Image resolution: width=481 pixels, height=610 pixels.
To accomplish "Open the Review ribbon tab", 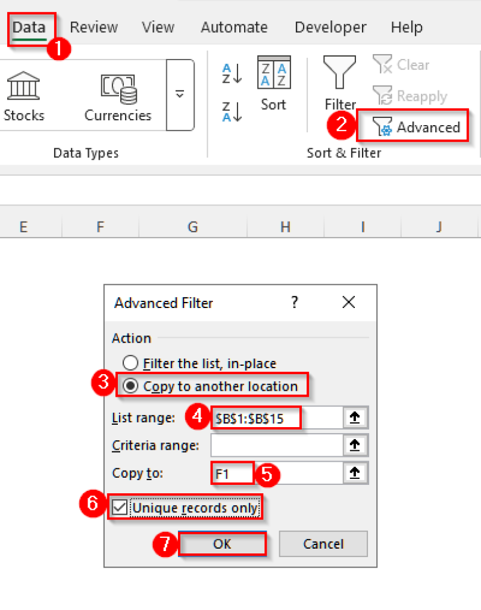I will [93, 27].
